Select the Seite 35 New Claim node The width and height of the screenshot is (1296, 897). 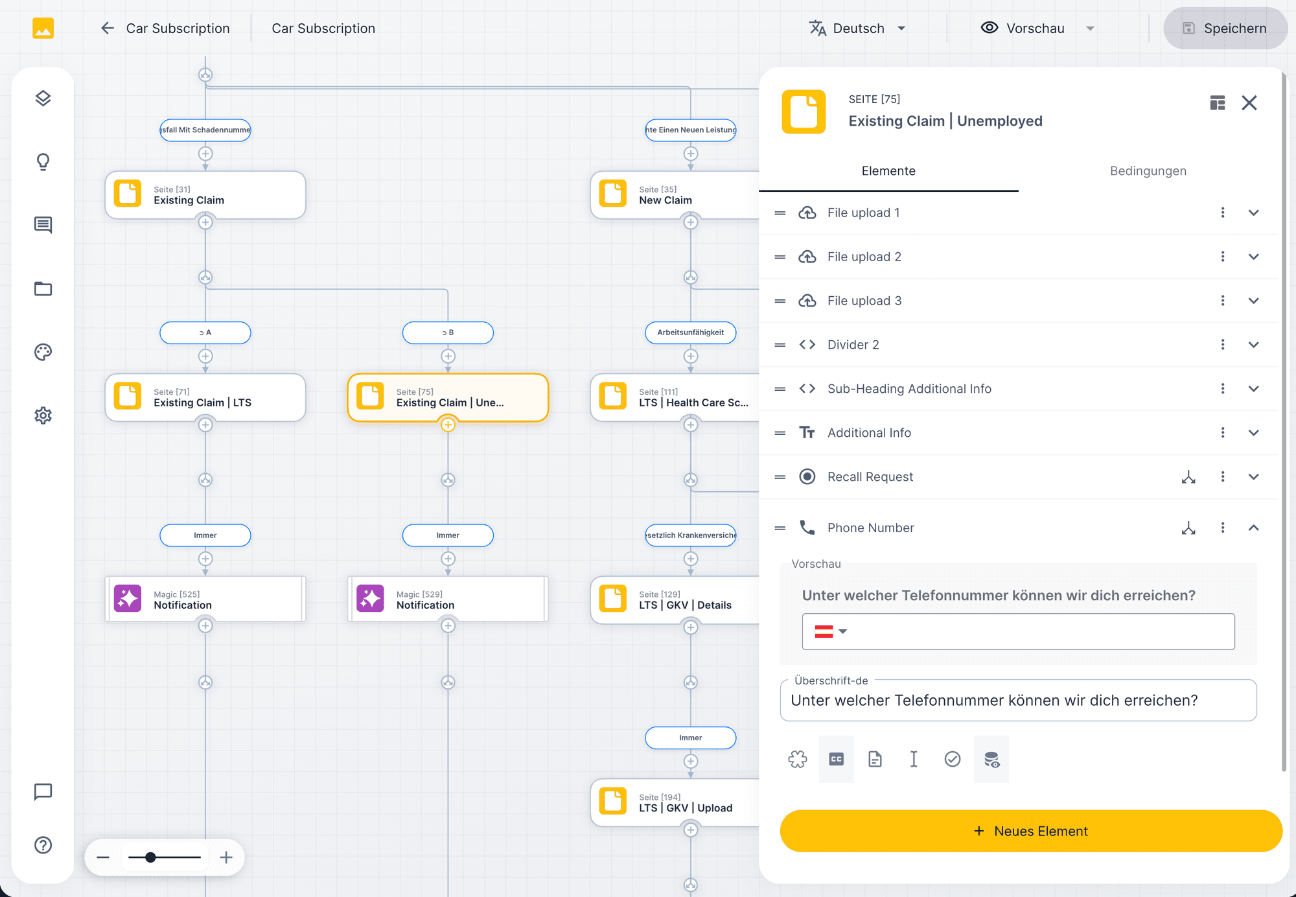point(675,195)
